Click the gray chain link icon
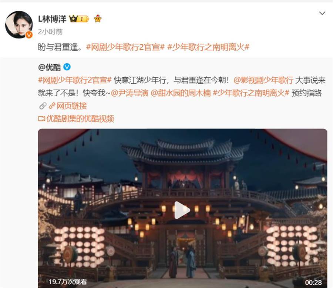This screenshot has width=333, height=288. pos(43,106)
